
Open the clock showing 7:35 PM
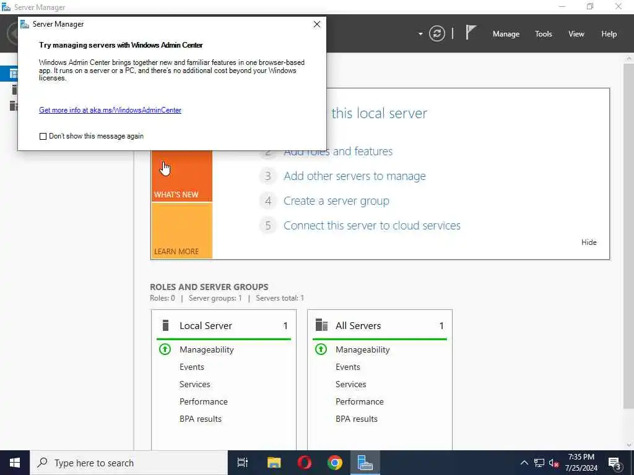click(581, 463)
